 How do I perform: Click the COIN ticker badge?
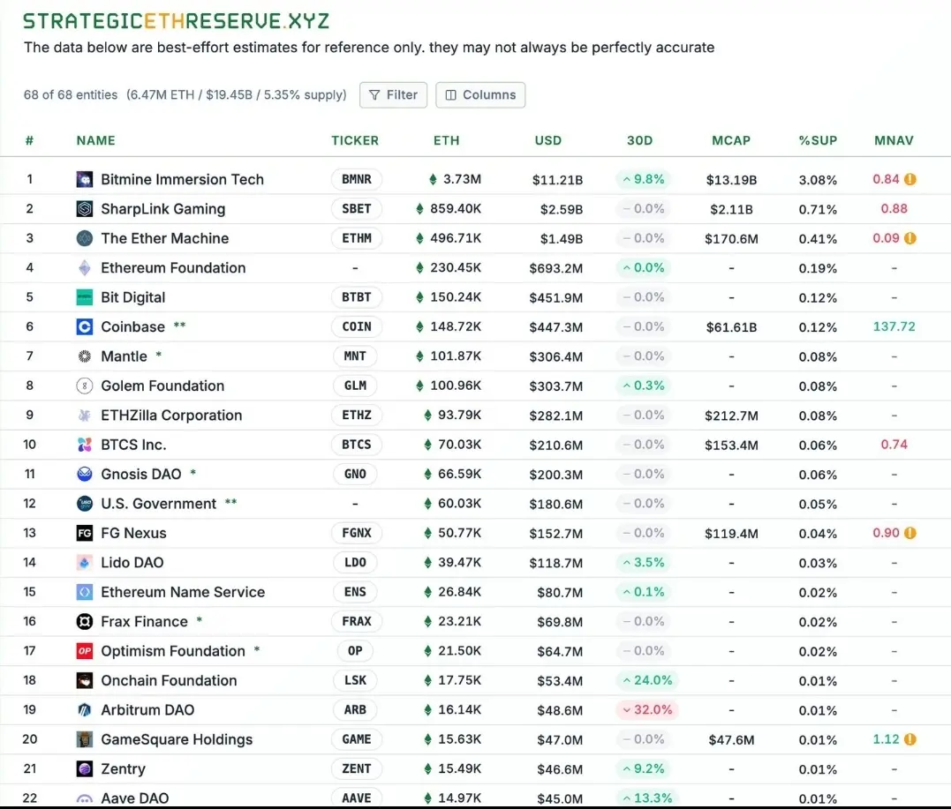click(357, 326)
